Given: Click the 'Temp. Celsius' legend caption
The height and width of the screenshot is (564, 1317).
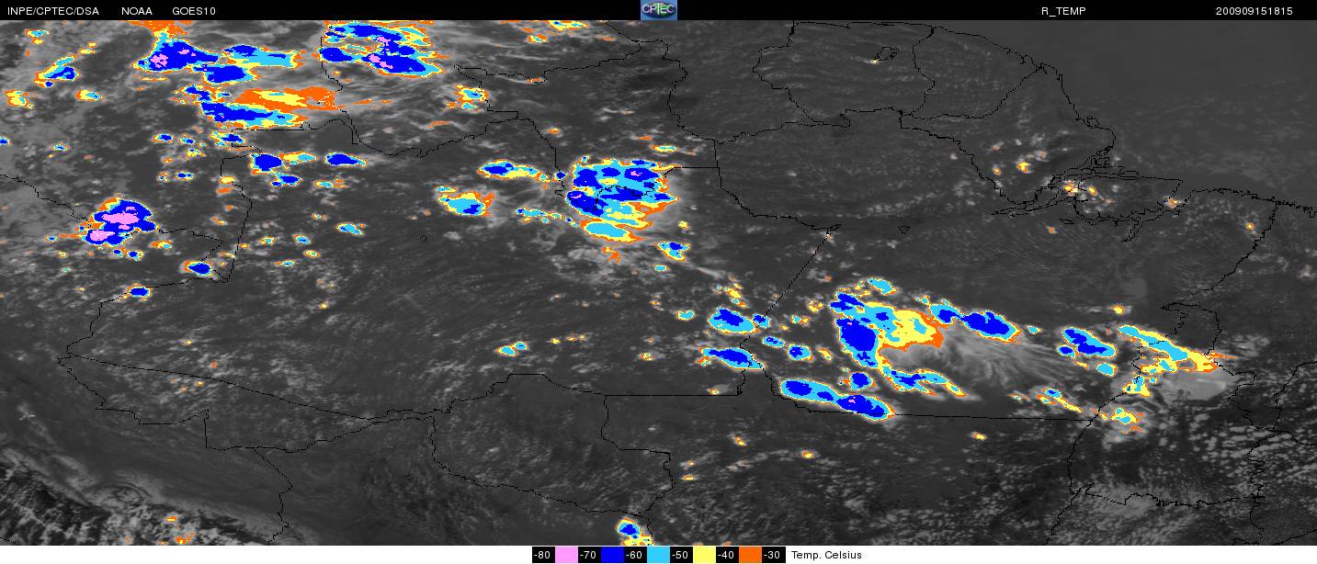Looking at the screenshot, I should pyautogui.click(x=826, y=555).
